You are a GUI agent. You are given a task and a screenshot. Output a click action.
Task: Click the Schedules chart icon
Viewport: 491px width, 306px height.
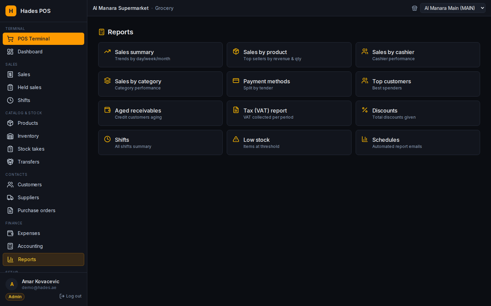click(365, 139)
